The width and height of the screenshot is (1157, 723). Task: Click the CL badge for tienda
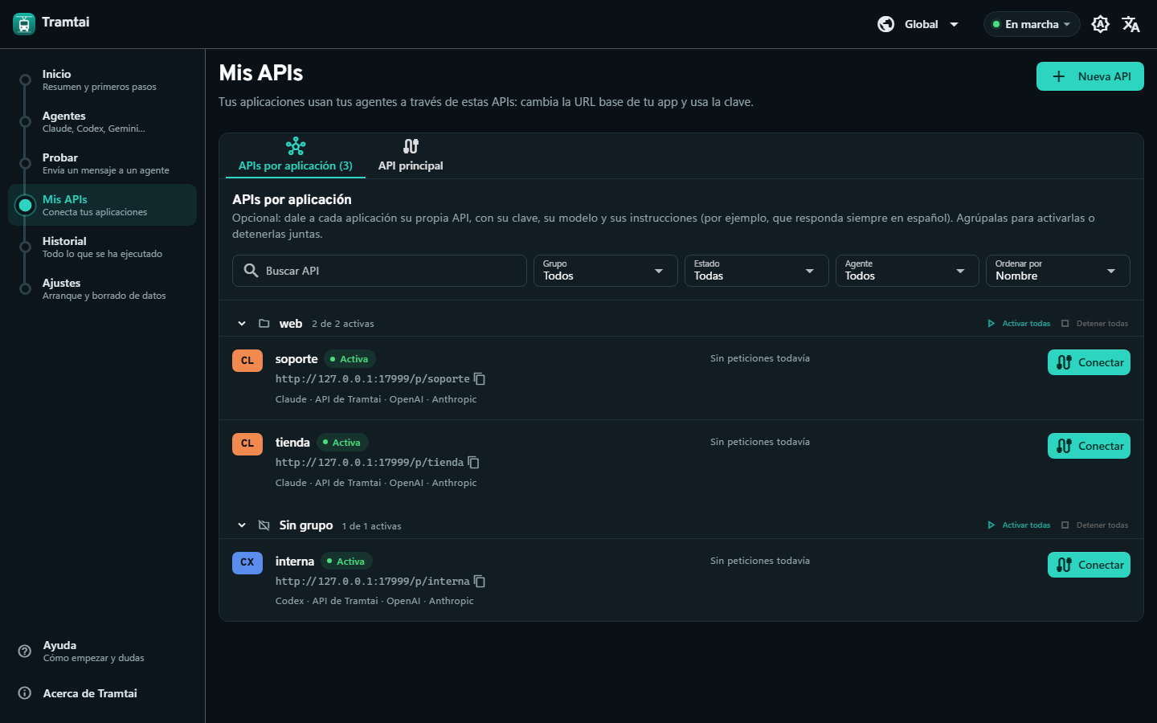point(247,443)
